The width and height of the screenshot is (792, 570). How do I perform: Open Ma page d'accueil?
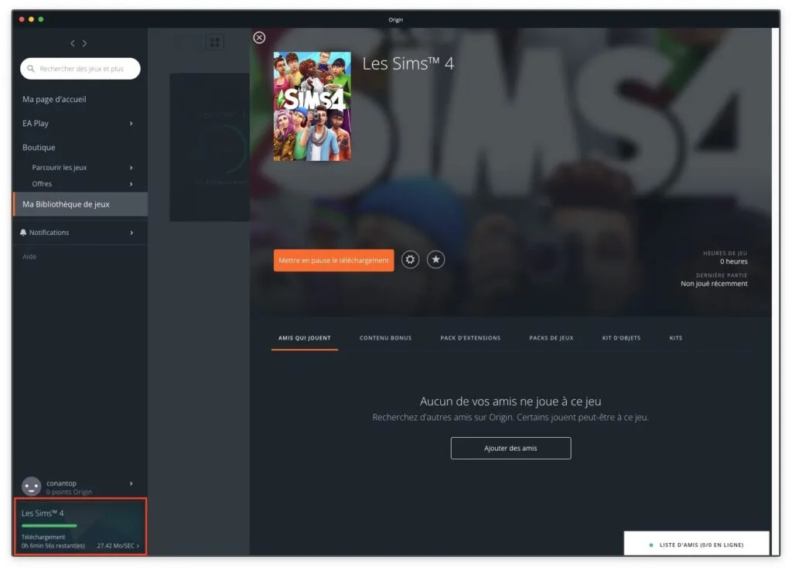click(54, 99)
